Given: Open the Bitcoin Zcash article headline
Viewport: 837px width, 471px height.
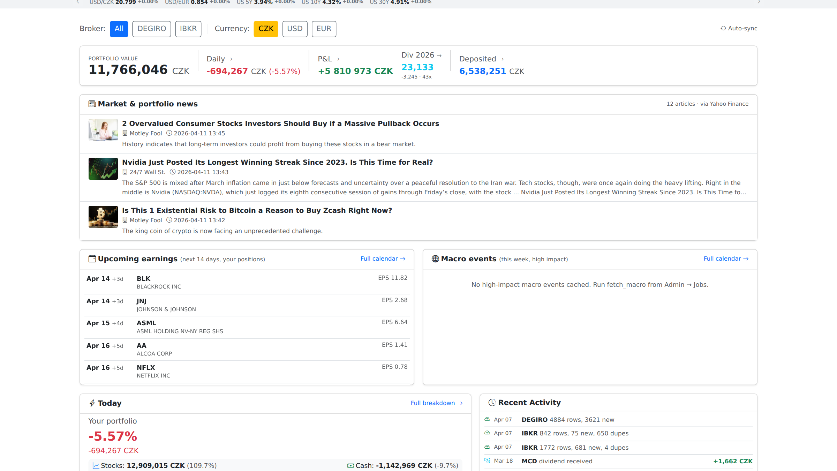Looking at the screenshot, I should [257, 210].
